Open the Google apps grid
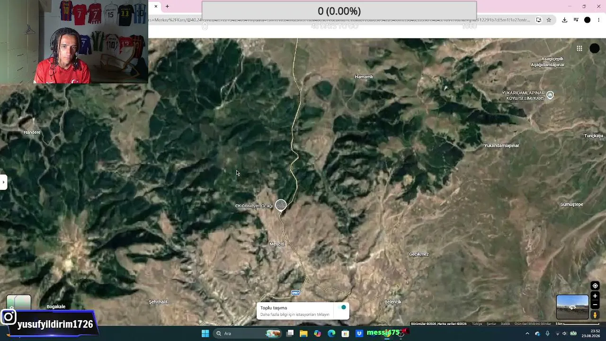Viewport: 606px width, 341px height. coord(579,48)
